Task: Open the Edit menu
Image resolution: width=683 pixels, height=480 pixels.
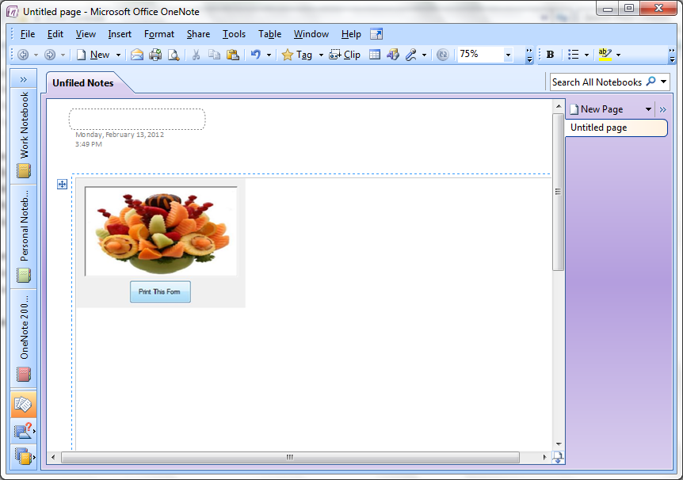Action: 55,34
